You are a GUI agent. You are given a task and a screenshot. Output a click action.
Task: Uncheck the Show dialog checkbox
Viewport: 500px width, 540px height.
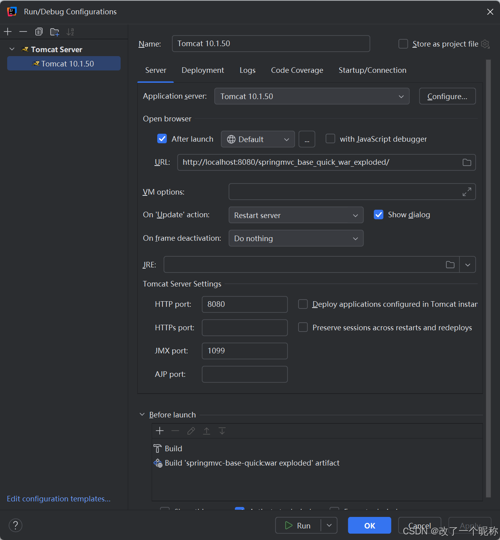(x=379, y=214)
